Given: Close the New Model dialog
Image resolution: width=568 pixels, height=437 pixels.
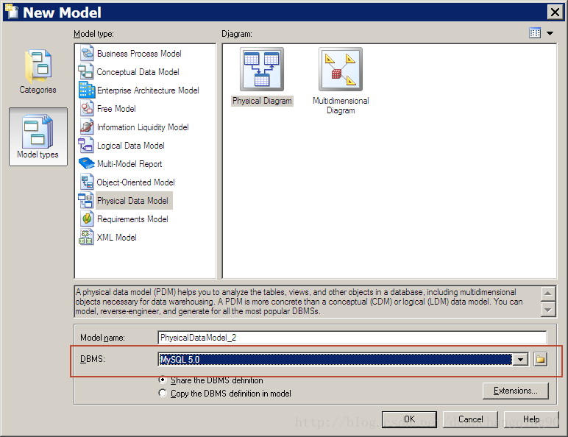Looking at the screenshot, I should tap(555, 12).
